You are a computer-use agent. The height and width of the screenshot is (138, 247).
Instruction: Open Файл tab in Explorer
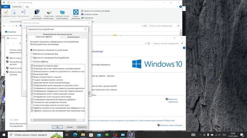pyautogui.click(x=6, y=7)
